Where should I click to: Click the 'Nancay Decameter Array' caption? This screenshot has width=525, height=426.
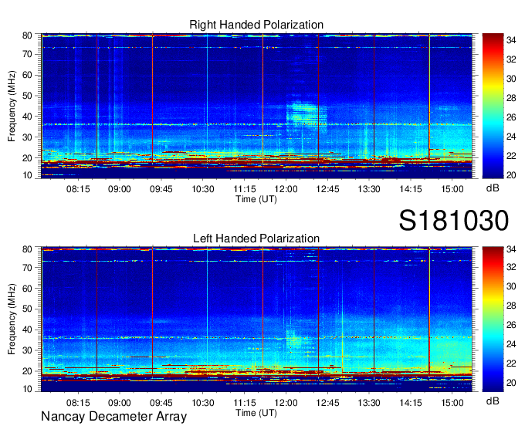click(x=113, y=417)
